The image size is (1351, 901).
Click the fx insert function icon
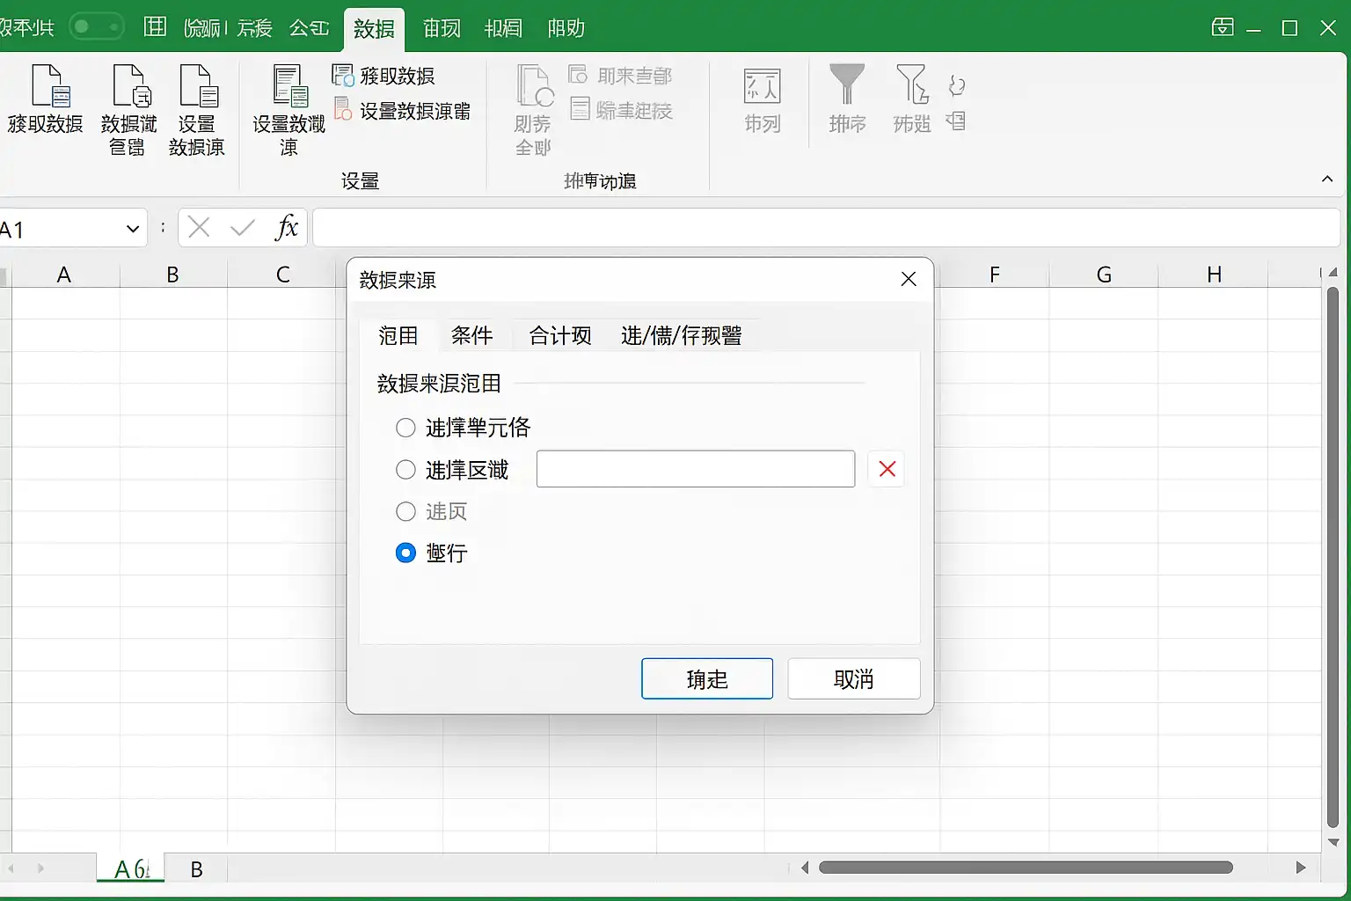(287, 229)
